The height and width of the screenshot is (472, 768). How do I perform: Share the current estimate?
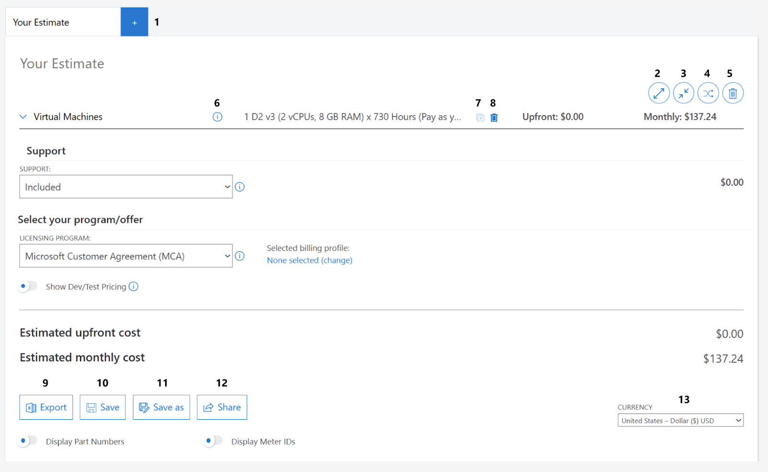[221, 407]
